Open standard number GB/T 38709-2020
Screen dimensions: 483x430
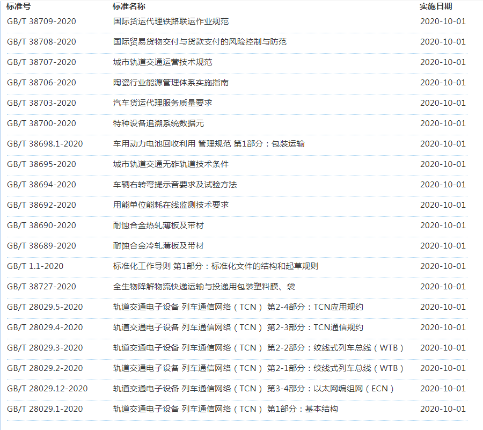(x=41, y=21)
